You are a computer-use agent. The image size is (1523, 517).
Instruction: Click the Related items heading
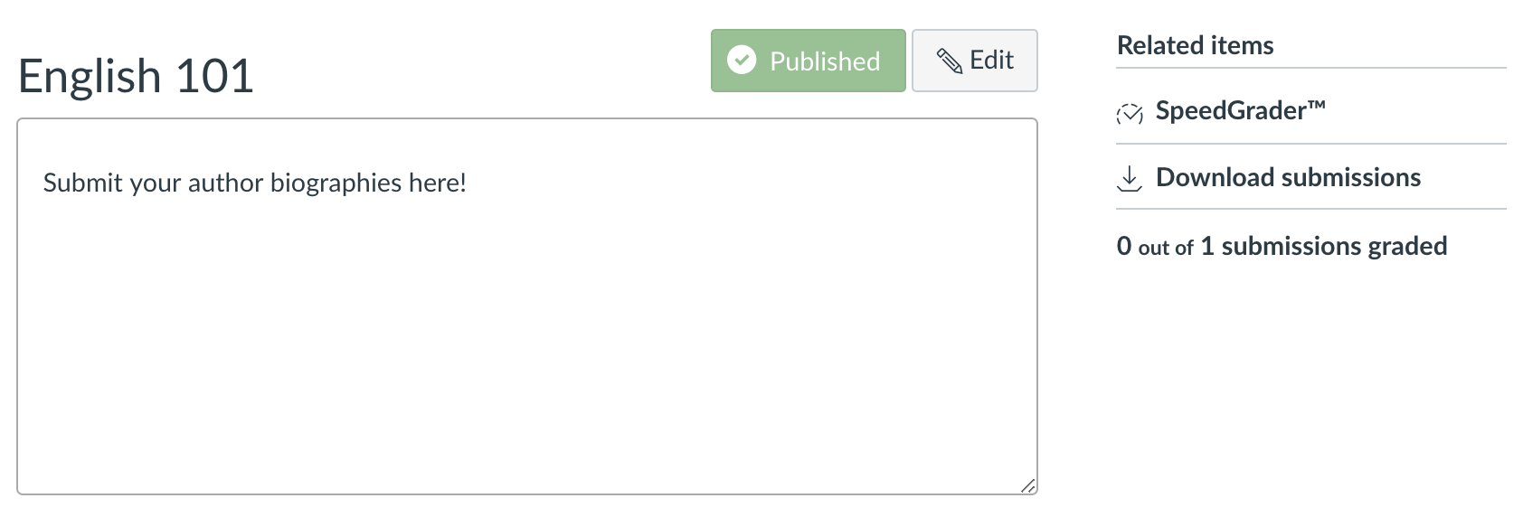click(1195, 45)
